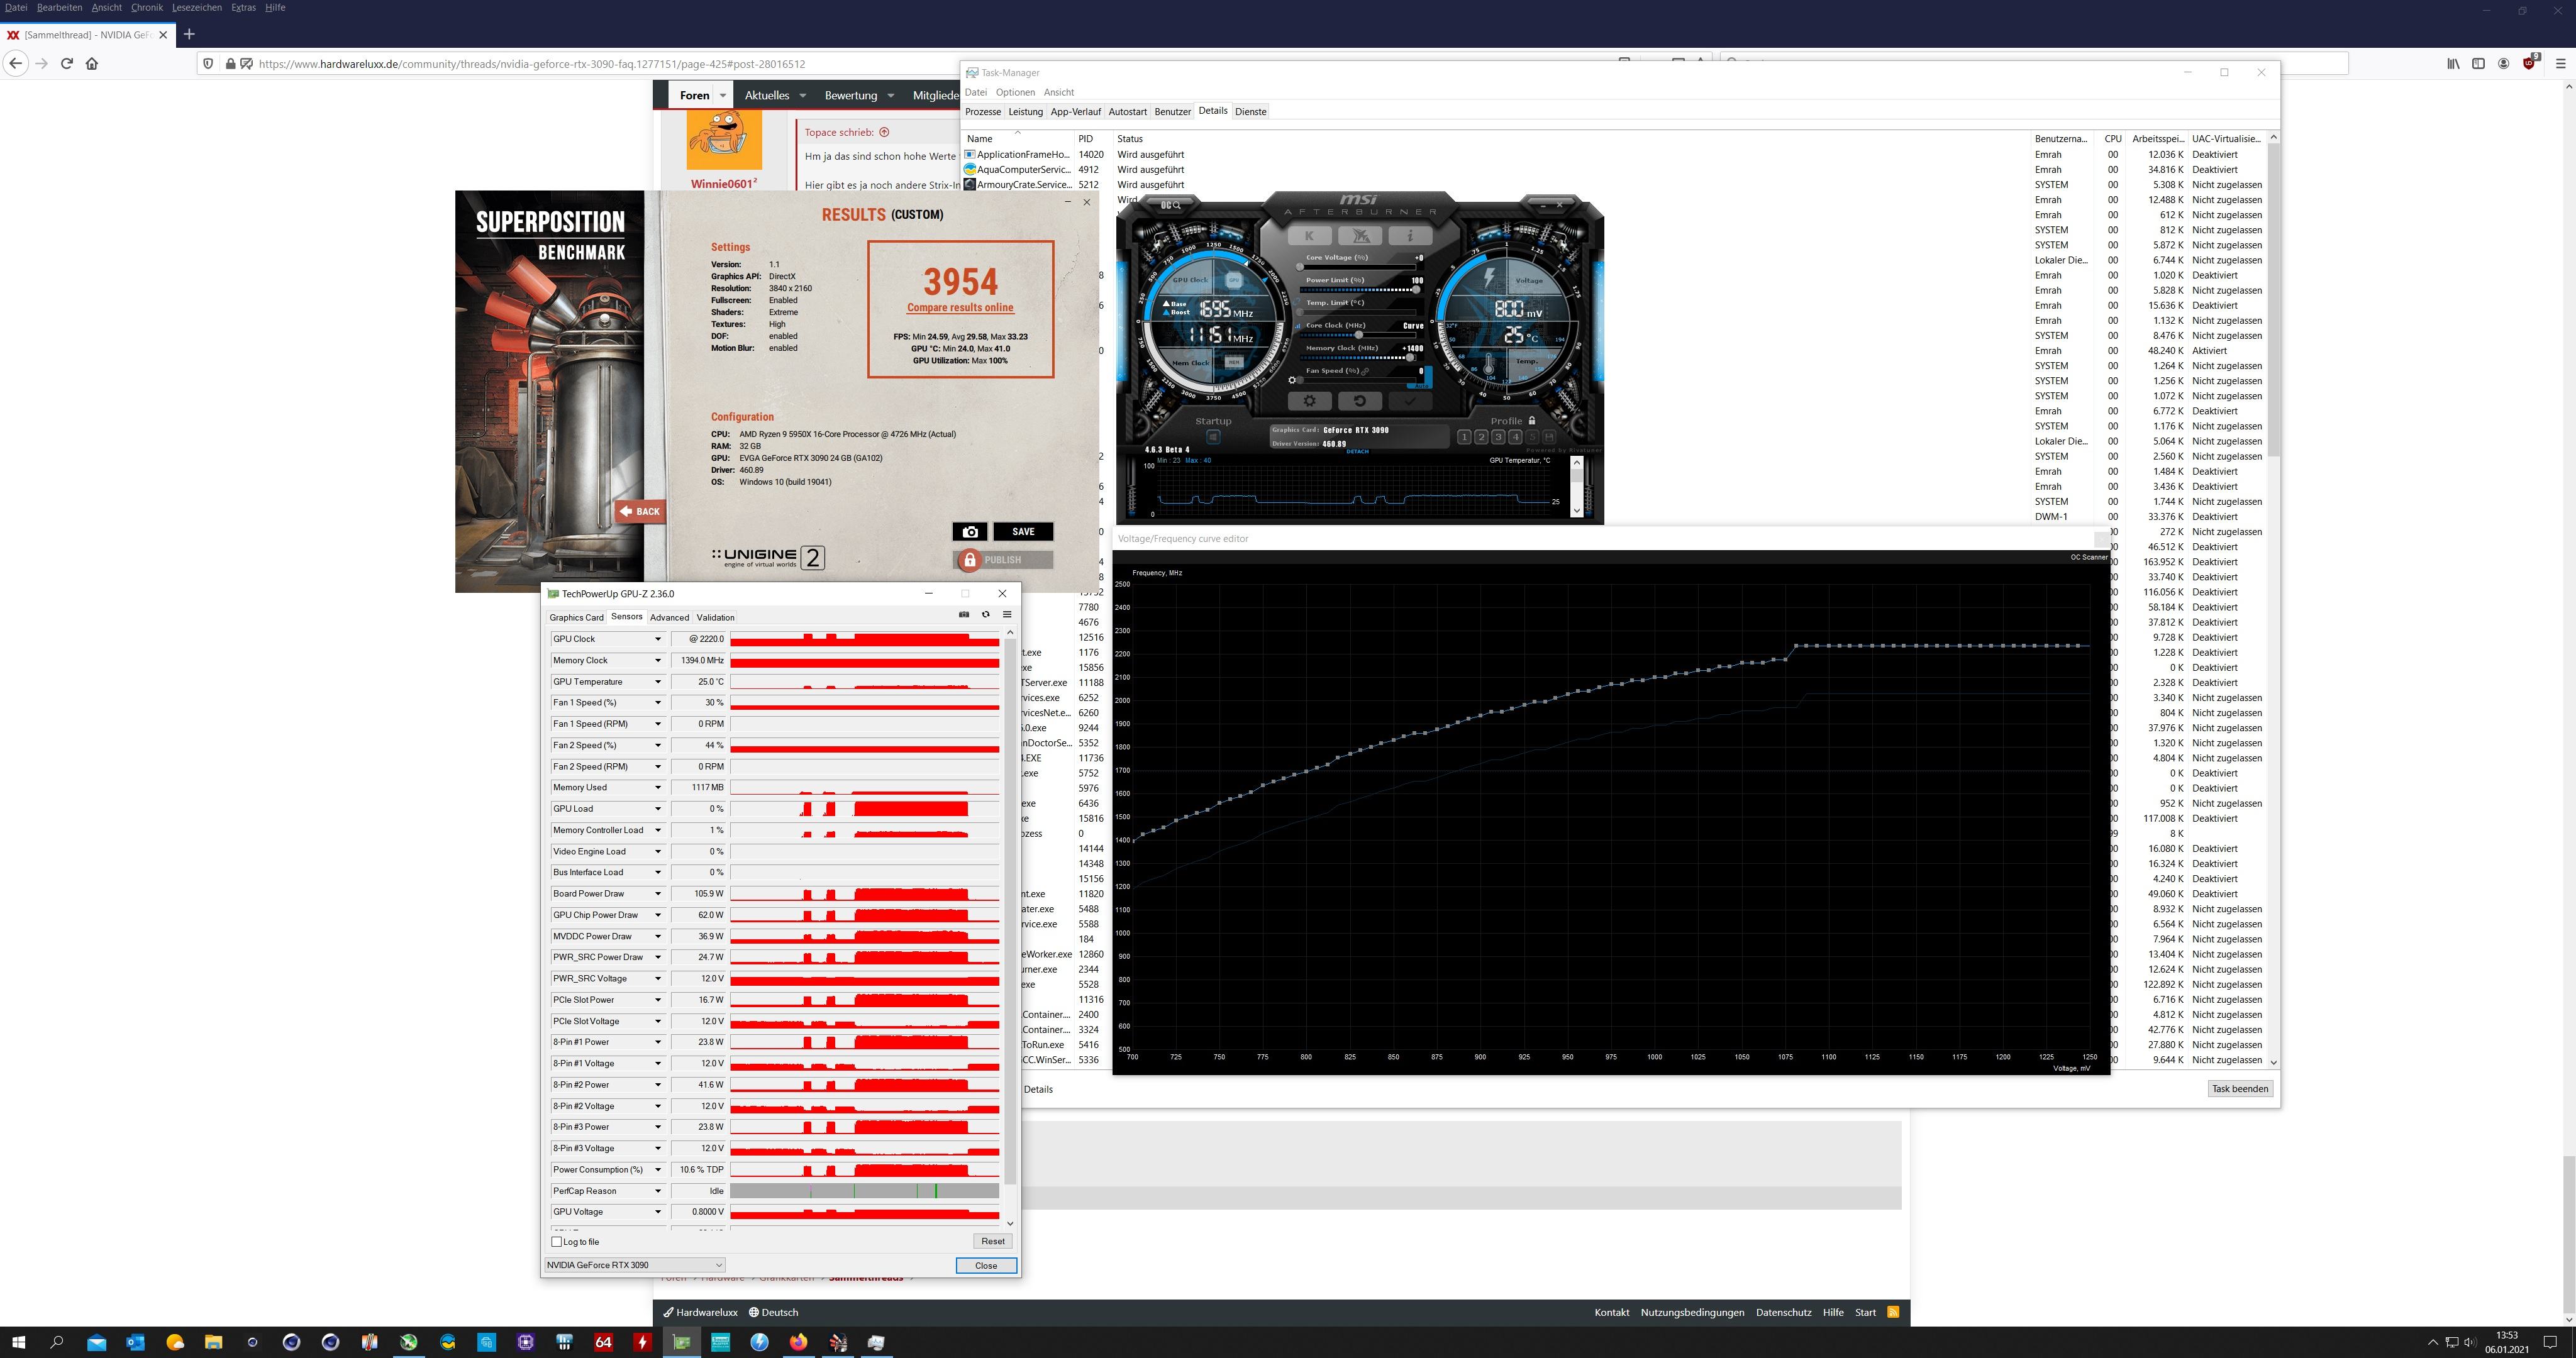Expand GPU Temperature sensor dropdown arrow
The height and width of the screenshot is (1358, 2576).
point(658,682)
